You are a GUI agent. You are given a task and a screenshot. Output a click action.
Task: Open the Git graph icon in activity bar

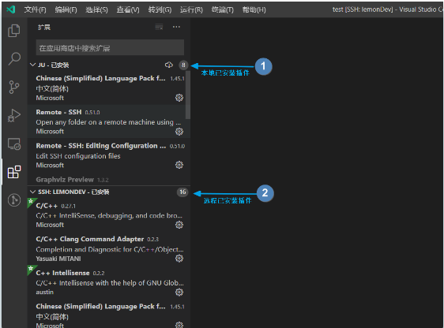click(x=14, y=200)
